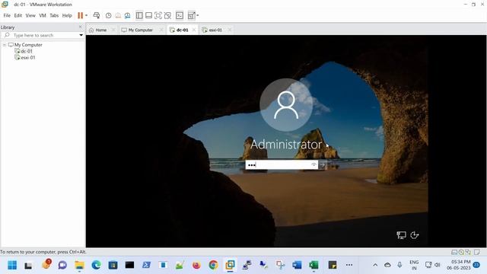
Task: Submit the password with the arrow button
Action: (323, 164)
